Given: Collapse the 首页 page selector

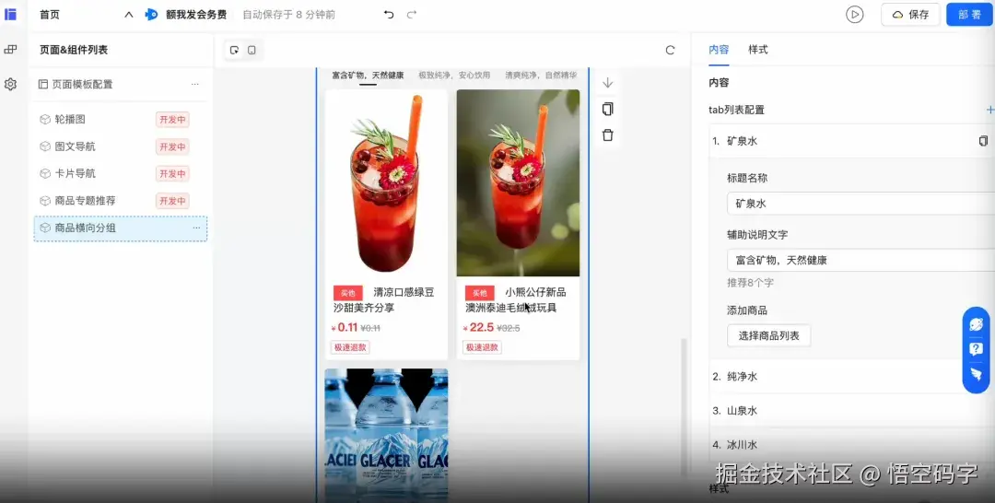Looking at the screenshot, I should pos(129,15).
